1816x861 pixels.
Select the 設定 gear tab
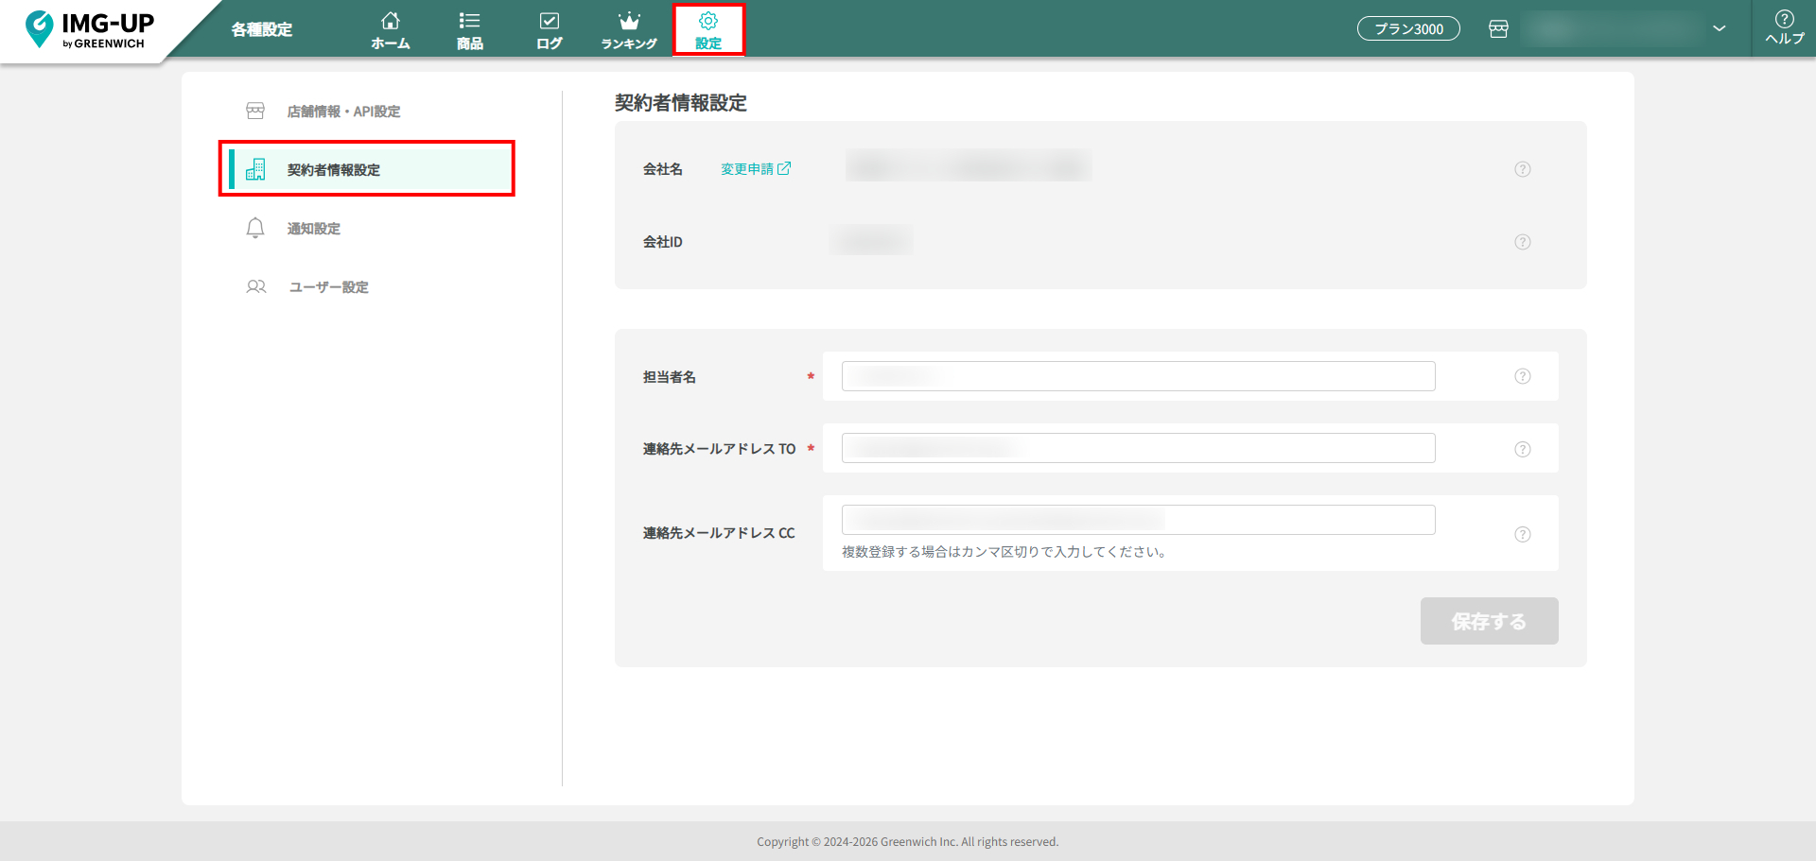point(708,30)
